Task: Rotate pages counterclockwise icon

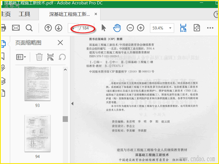Action: point(62,57)
